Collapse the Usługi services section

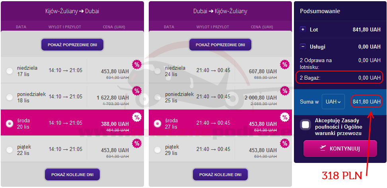pyautogui.click(x=303, y=47)
